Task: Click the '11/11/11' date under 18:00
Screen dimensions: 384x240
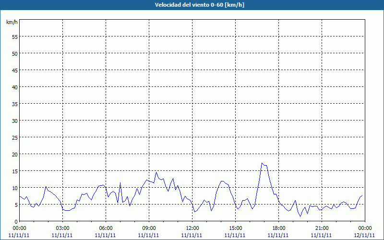Action: pos(278,235)
